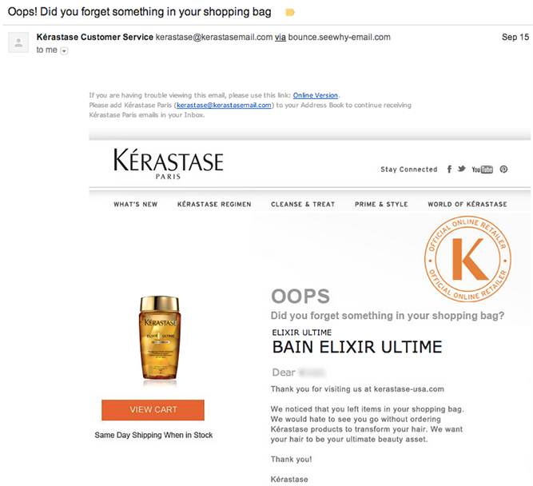Image resolution: width=533 pixels, height=486 pixels.
Task: Expand recipient details arrow beside 'to me'
Action: coord(64,51)
